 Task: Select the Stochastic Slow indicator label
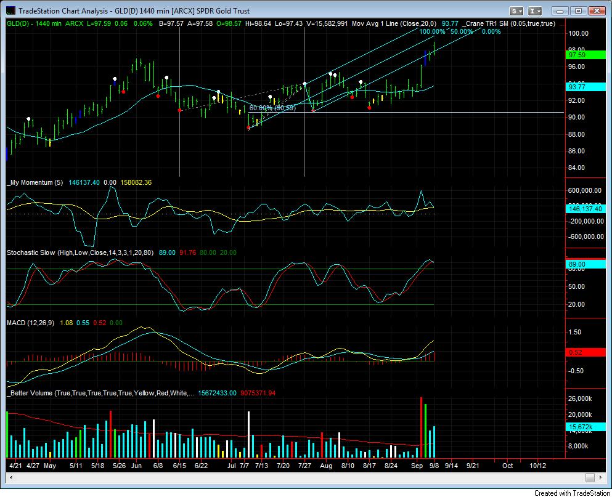tap(80, 253)
